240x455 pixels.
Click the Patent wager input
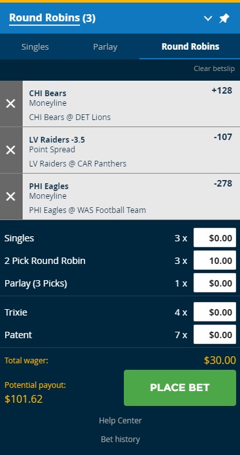click(x=215, y=334)
